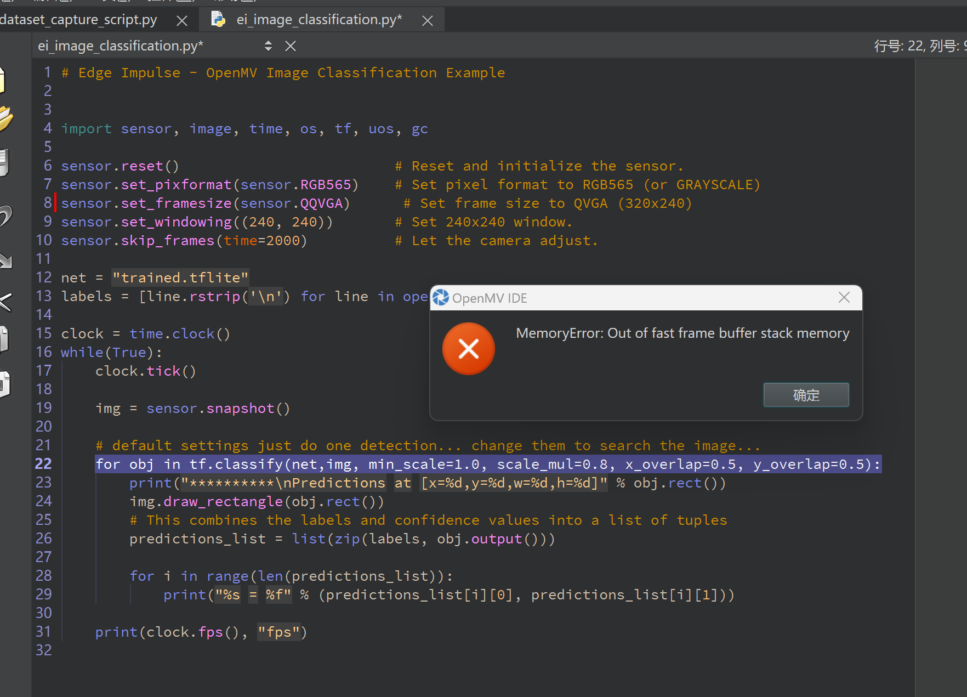Click the MemoryError message text in the dialog

coord(682,333)
